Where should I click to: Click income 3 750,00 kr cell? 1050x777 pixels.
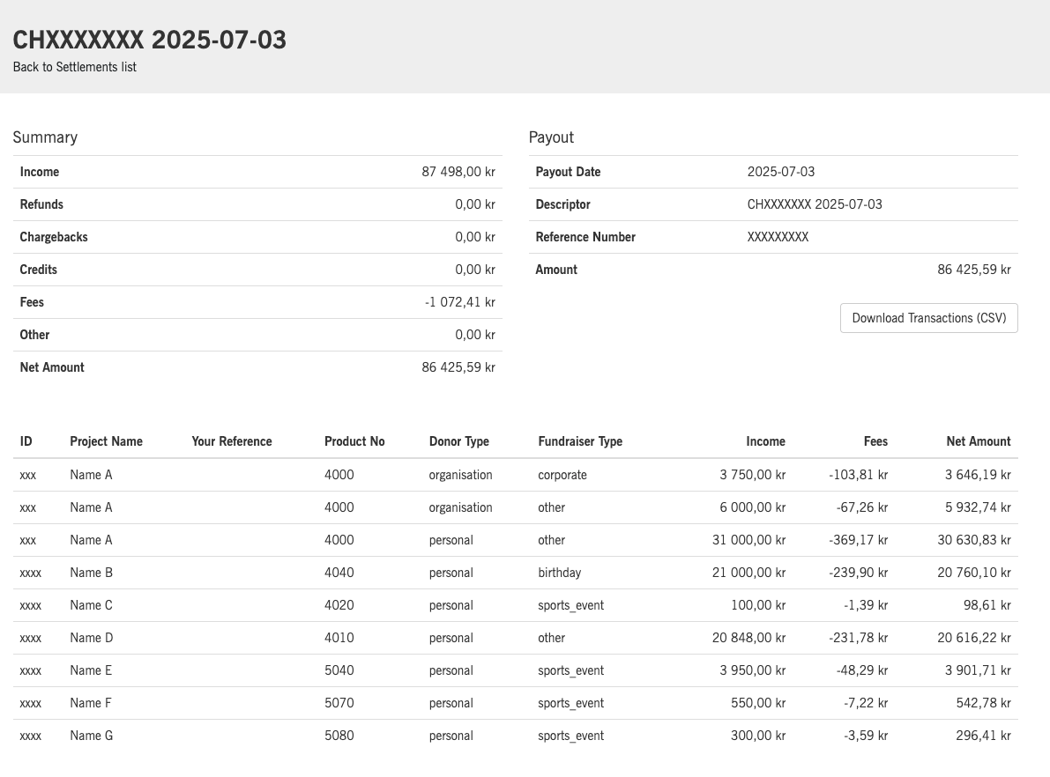[752, 475]
